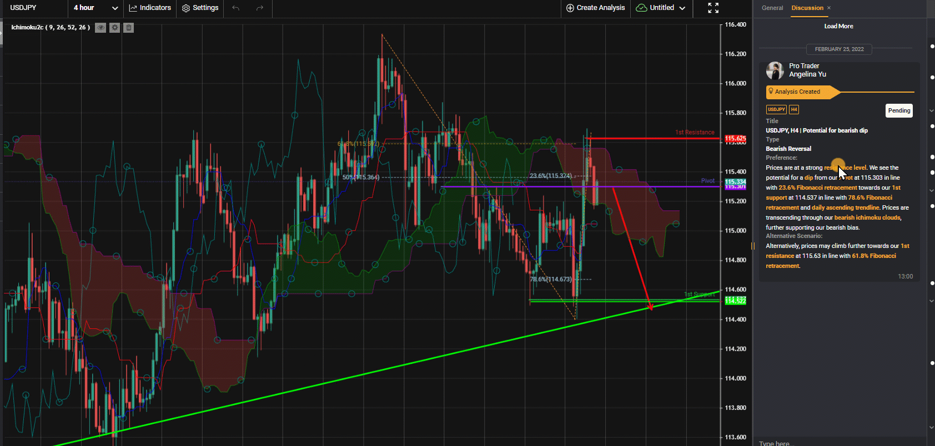
Task: Click the Pivot chart label
Action: 708,181
